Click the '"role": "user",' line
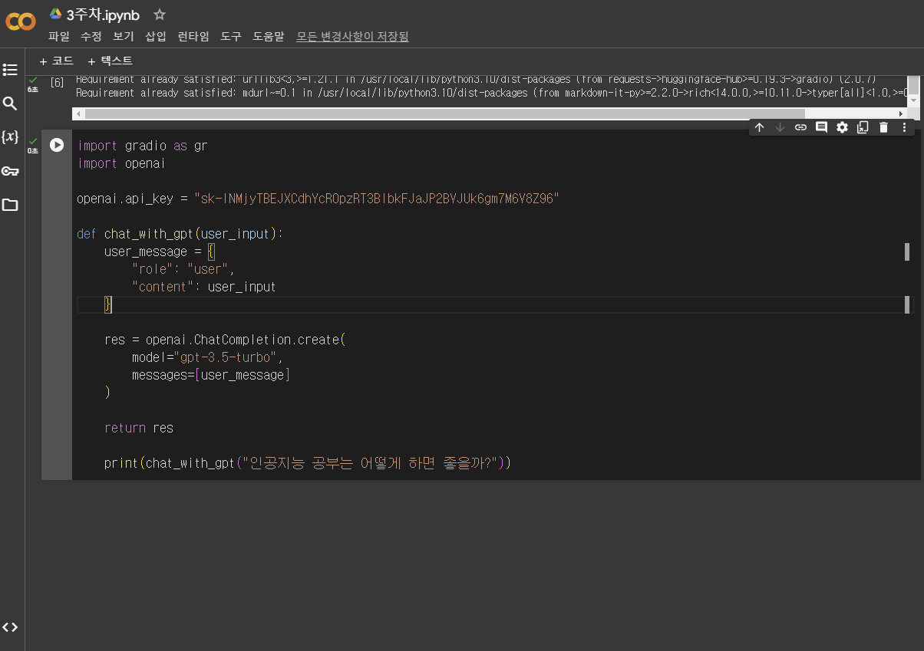 [183, 269]
